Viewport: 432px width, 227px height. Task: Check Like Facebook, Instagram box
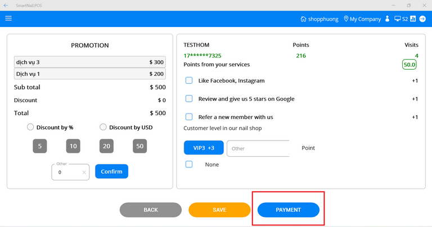(189, 80)
